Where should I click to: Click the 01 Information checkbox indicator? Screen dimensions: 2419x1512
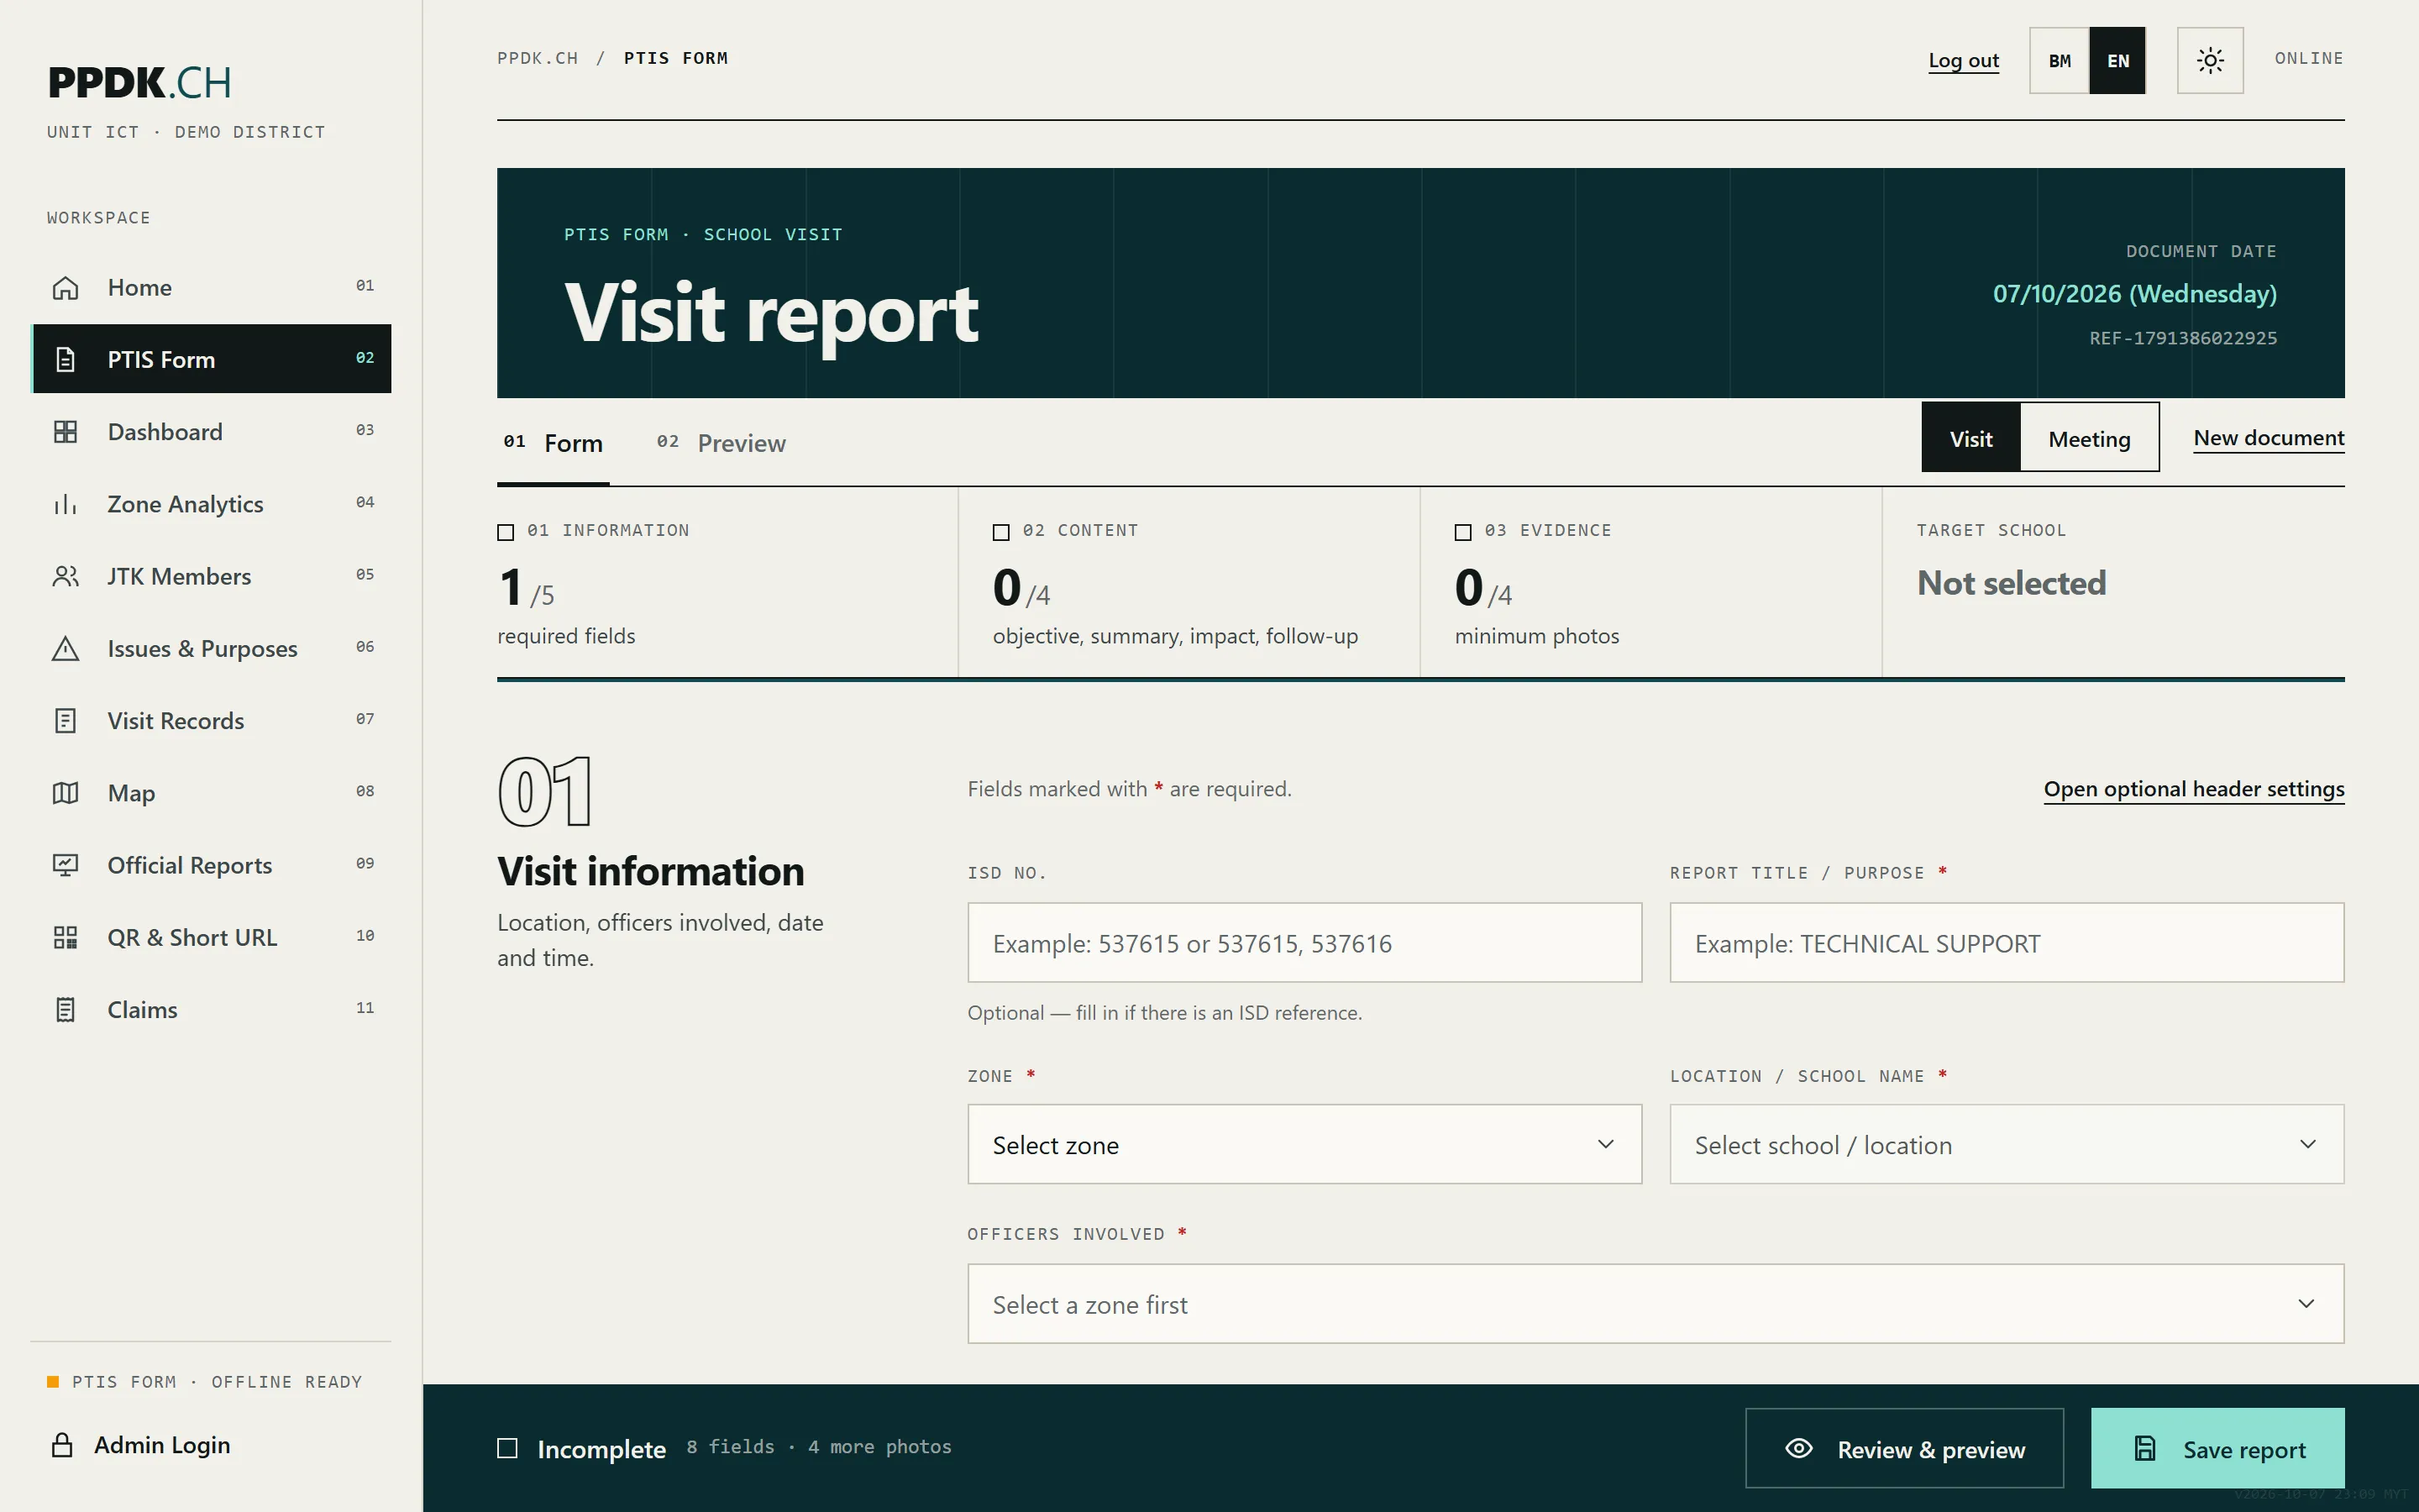506,532
